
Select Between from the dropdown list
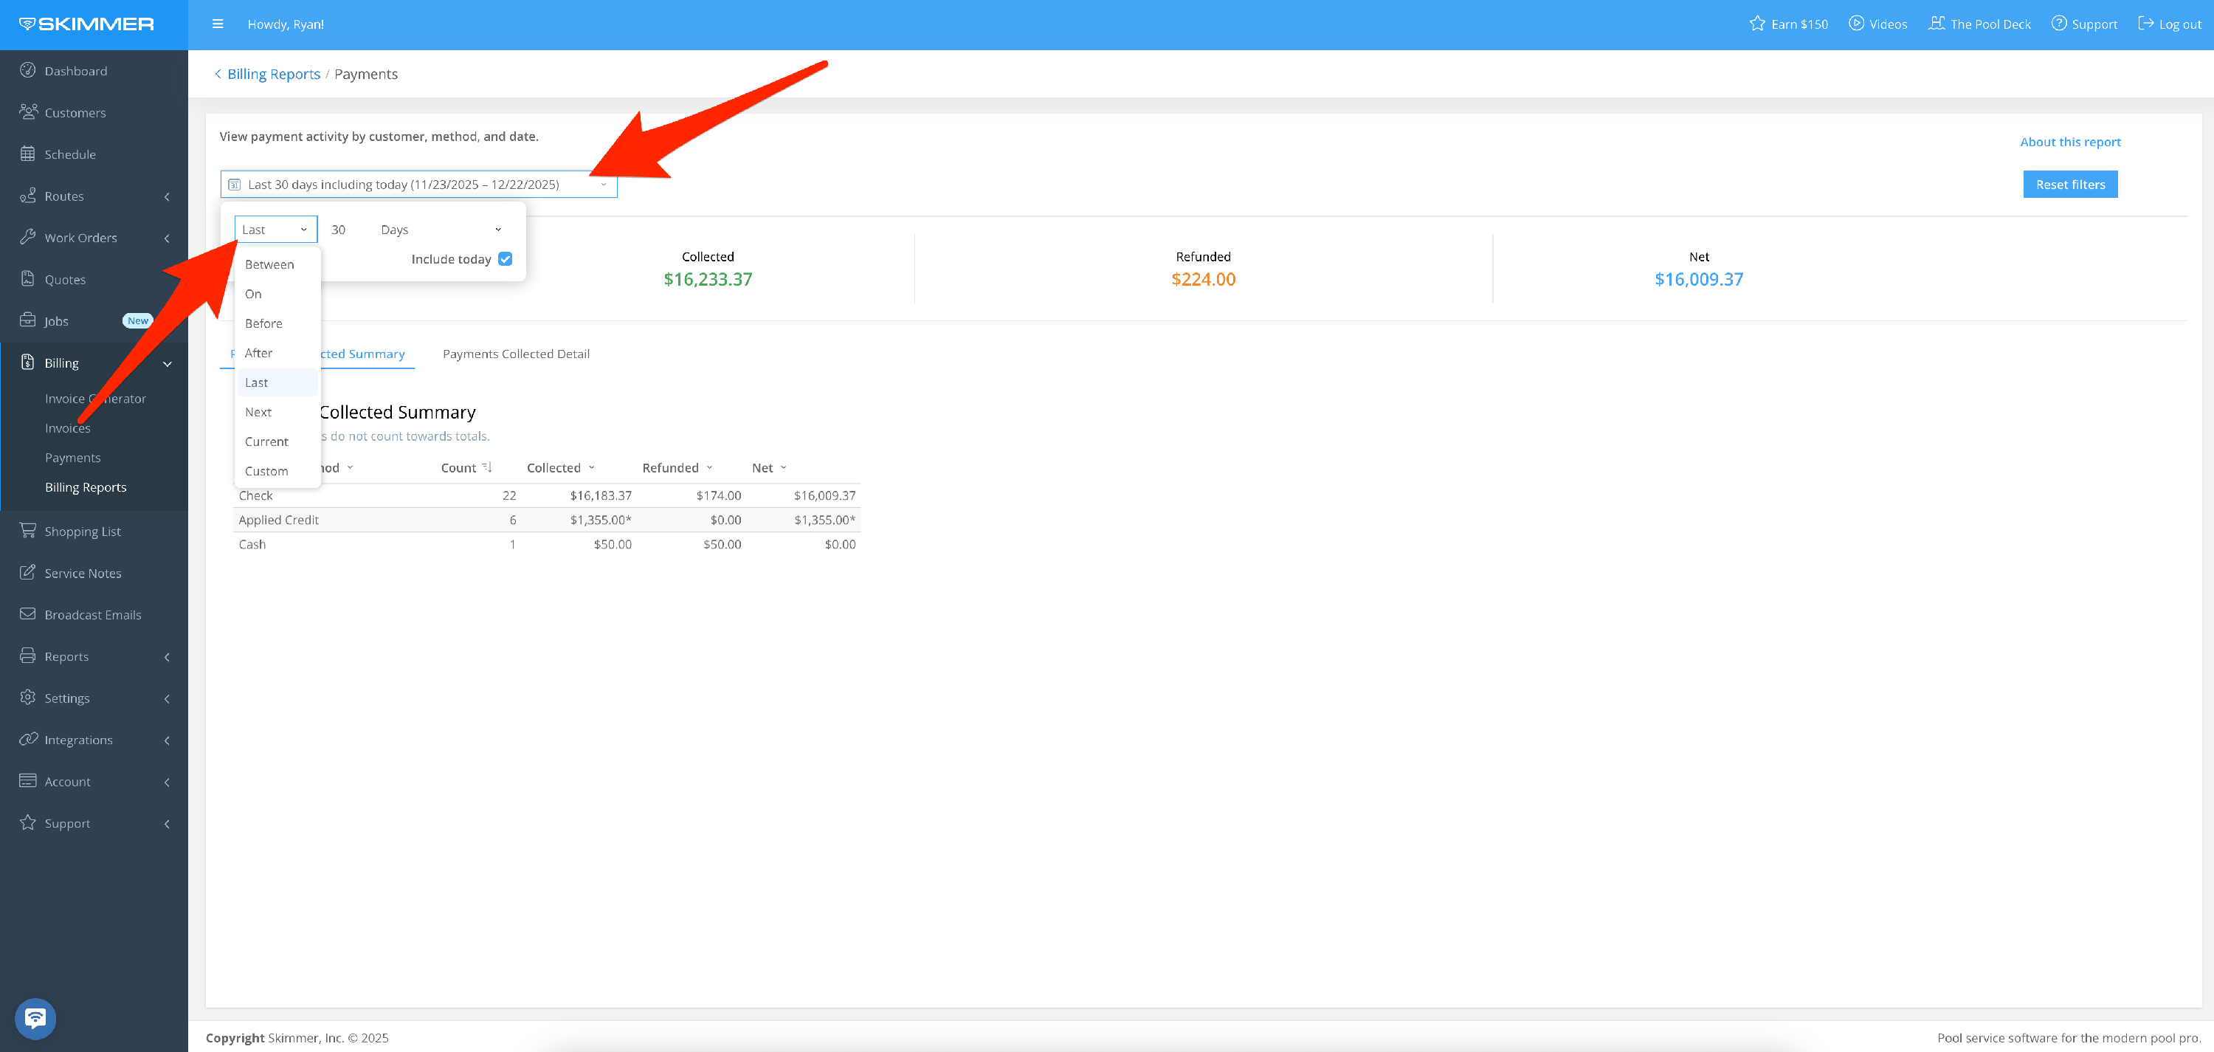click(x=269, y=265)
